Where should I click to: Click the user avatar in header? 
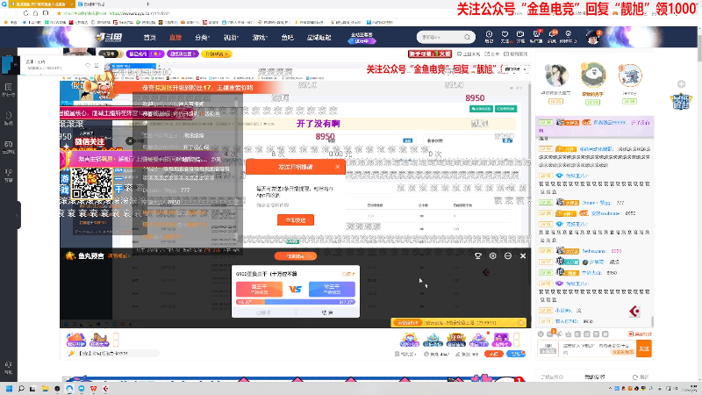(593, 38)
